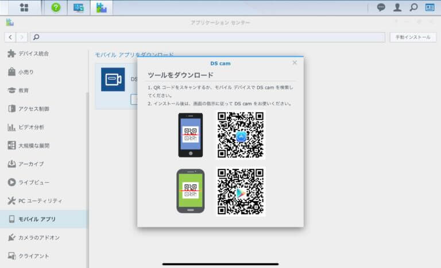
Task: Click the Application Center window logo icon
Action: pyautogui.click(x=10, y=22)
